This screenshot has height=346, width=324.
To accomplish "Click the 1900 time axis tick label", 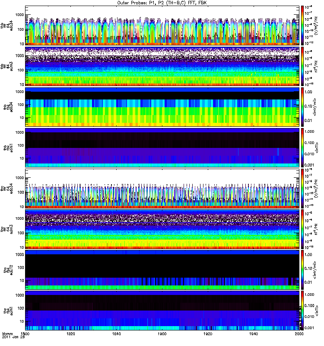I will coord(162,333).
